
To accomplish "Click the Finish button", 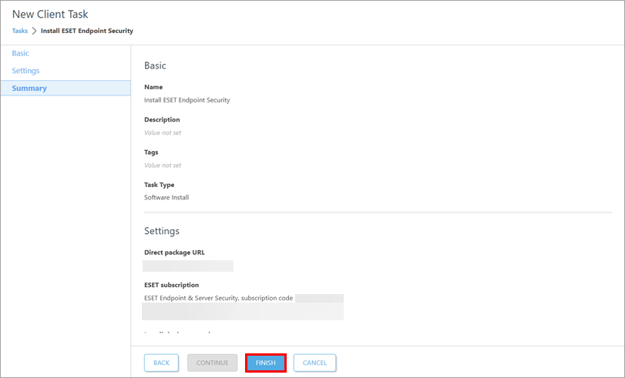I will point(266,363).
